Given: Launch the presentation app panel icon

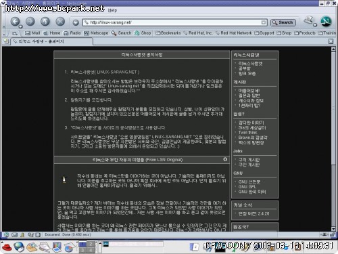Looking at the screenshot, I should (x=57, y=247).
